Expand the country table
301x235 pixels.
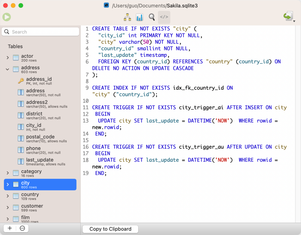click(x=8, y=196)
